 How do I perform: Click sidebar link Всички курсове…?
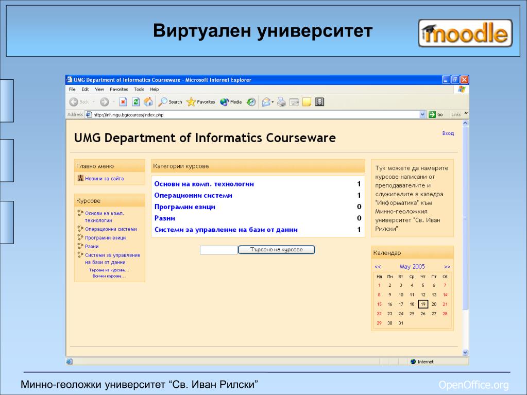109,276
